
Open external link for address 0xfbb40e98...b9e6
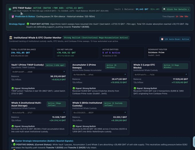click(x=125, y=74)
